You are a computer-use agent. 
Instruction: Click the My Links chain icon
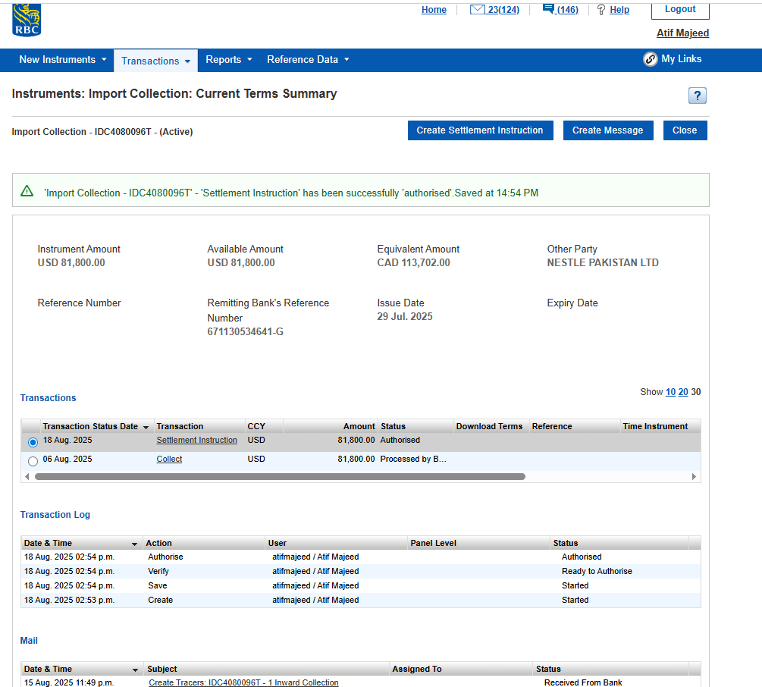point(650,60)
